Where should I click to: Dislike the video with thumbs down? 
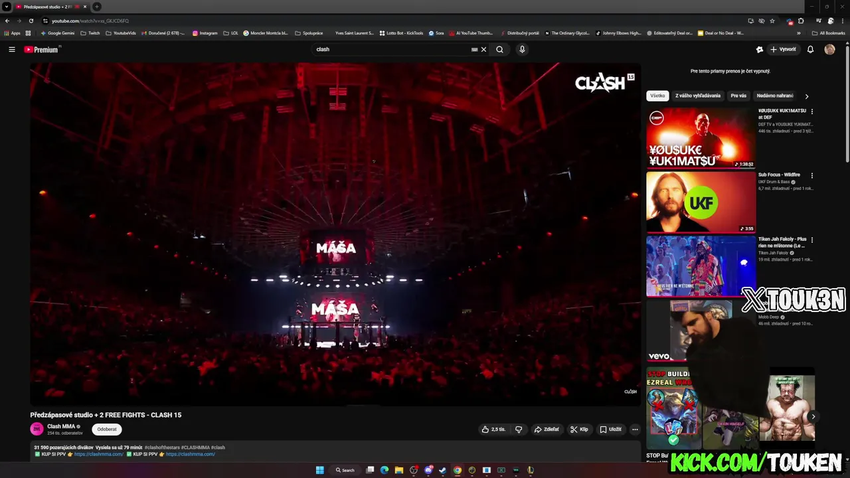coord(519,430)
